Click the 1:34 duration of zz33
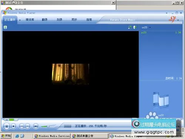This screenshot has width=185, height=139. (178, 33)
